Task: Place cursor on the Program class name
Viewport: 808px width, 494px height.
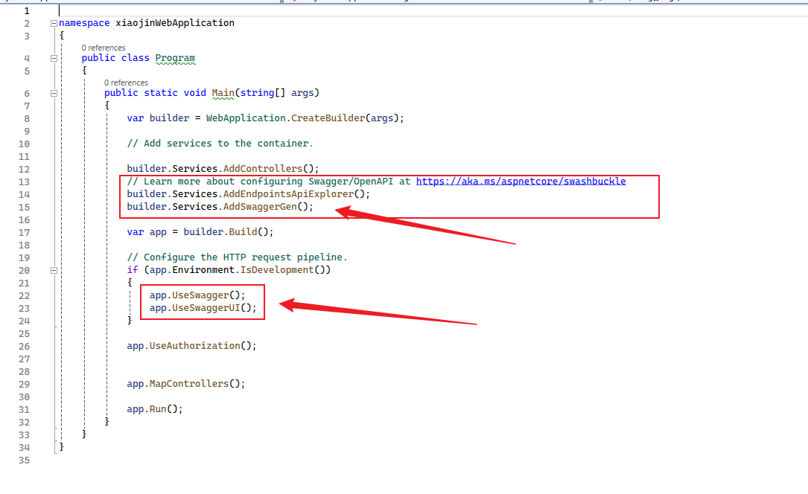Action: click(x=175, y=57)
